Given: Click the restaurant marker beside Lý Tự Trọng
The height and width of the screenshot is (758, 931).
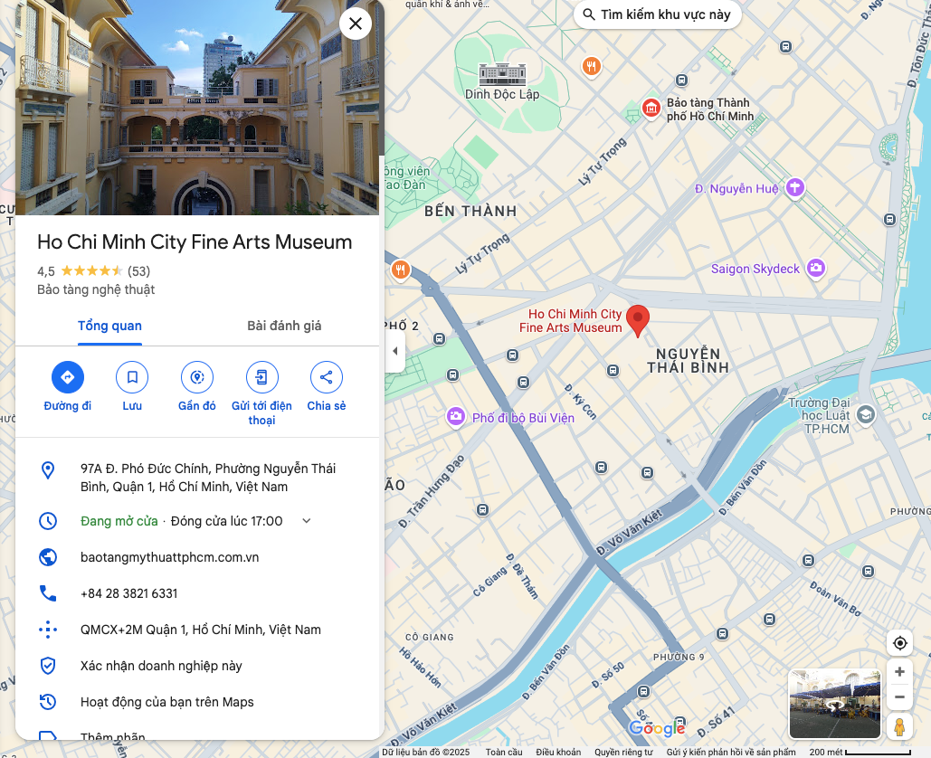Looking at the screenshot, I should pos(401,270).
